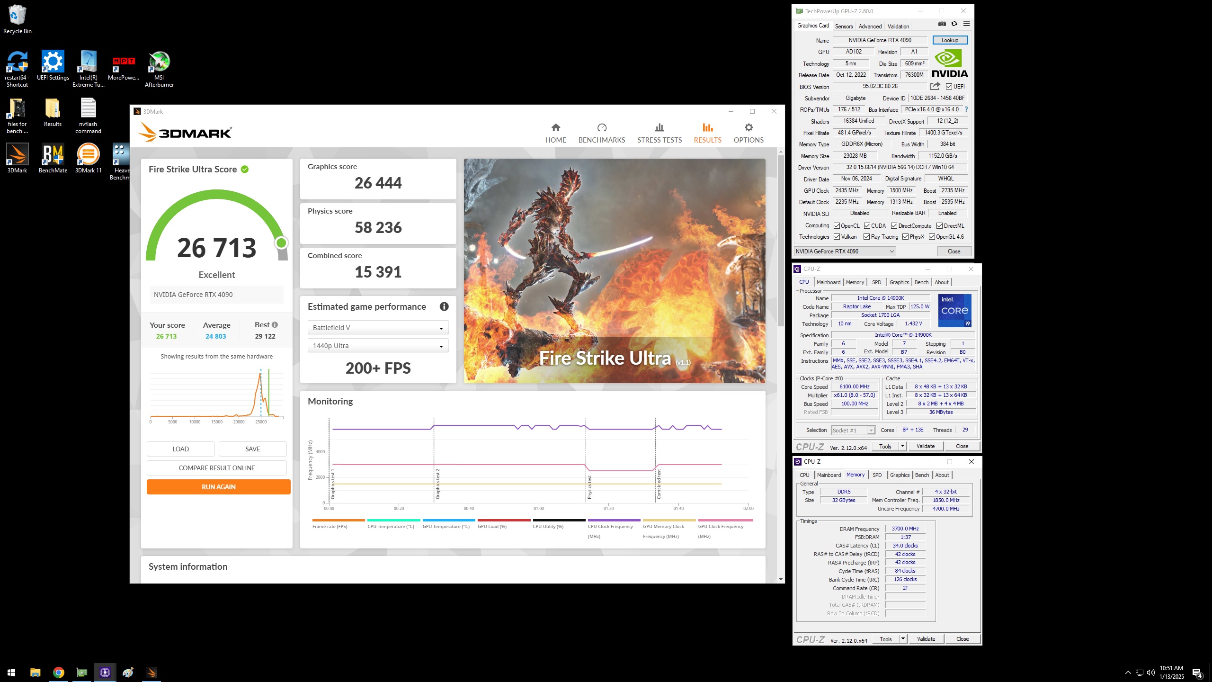Open the Results folder on desktop

53,112
